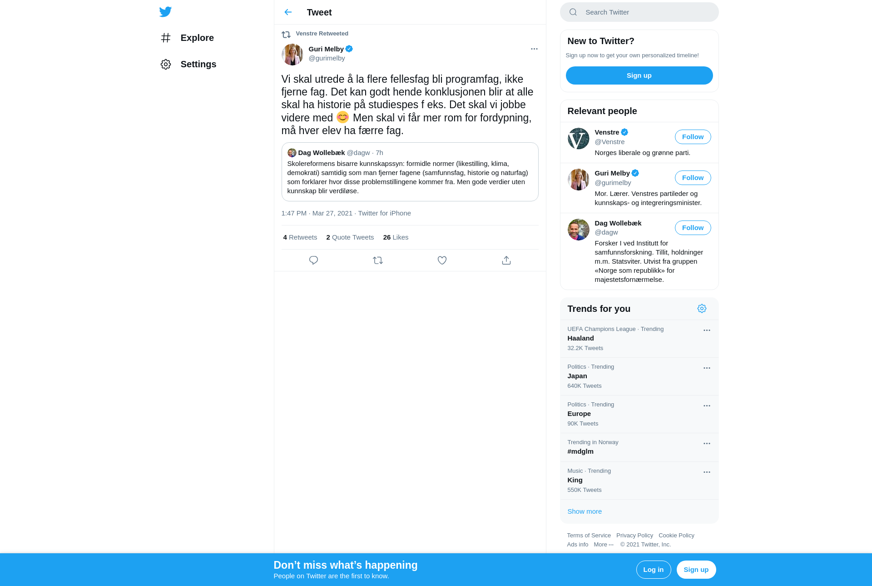View the 2 Quote Tweets
Image resolution: width=872 pixels, height=586 pixels.
[350, 237]
